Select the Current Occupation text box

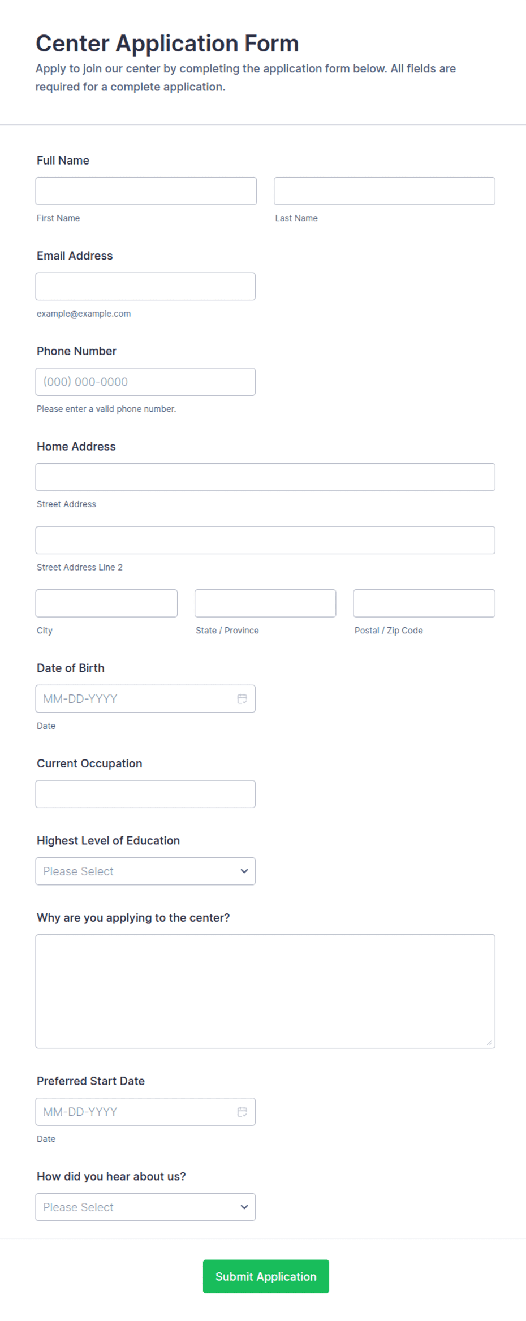tap(145, 794)
